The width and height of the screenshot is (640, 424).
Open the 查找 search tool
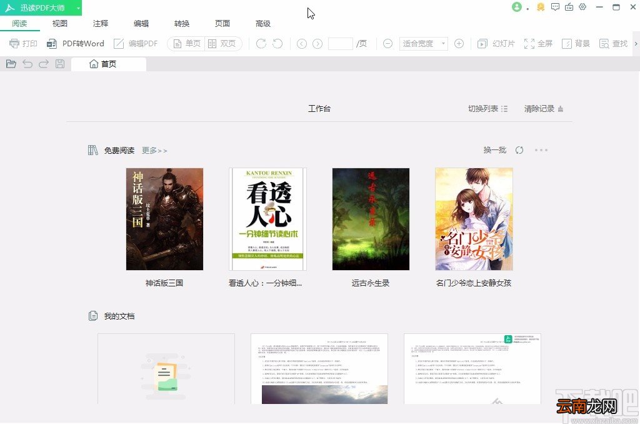point(613,43)
